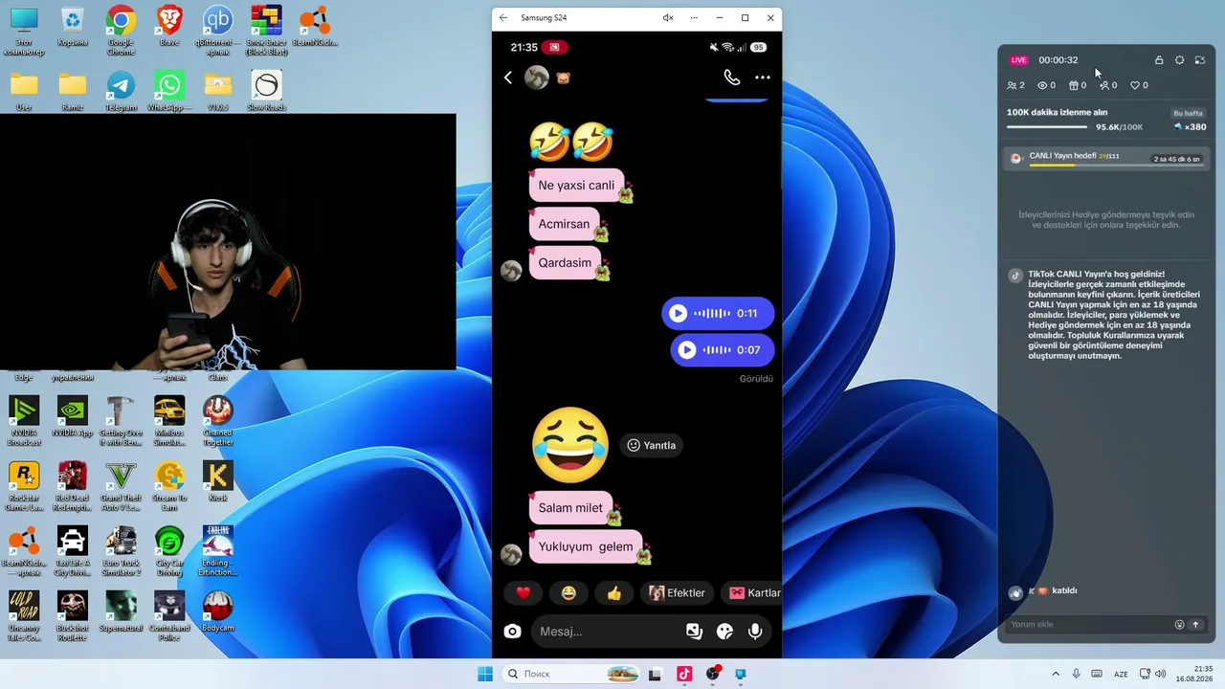
Task: Open the photo gallery picker icon
Action: [694, 632]
